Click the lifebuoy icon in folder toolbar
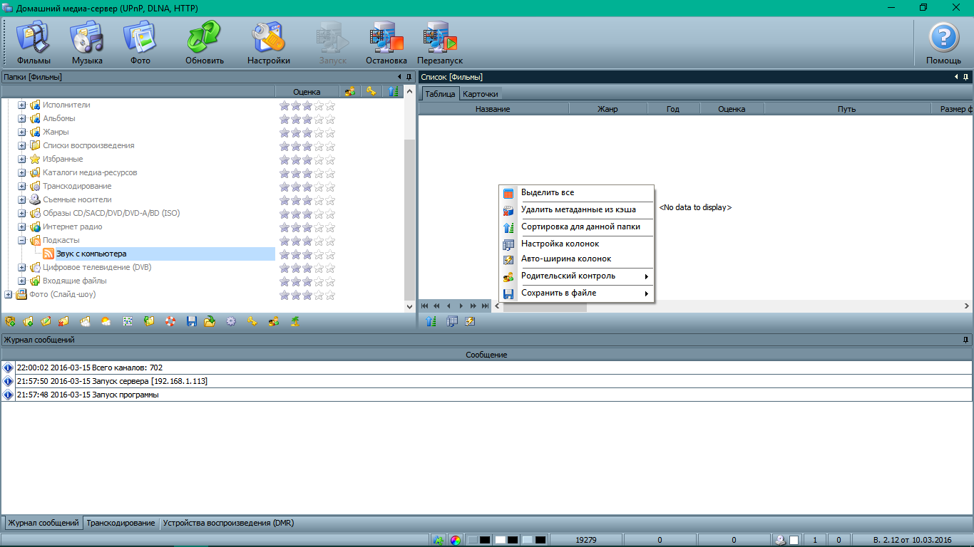Image resolution: width=974 pixels, height=547 pixels. (x=170, y=321)
